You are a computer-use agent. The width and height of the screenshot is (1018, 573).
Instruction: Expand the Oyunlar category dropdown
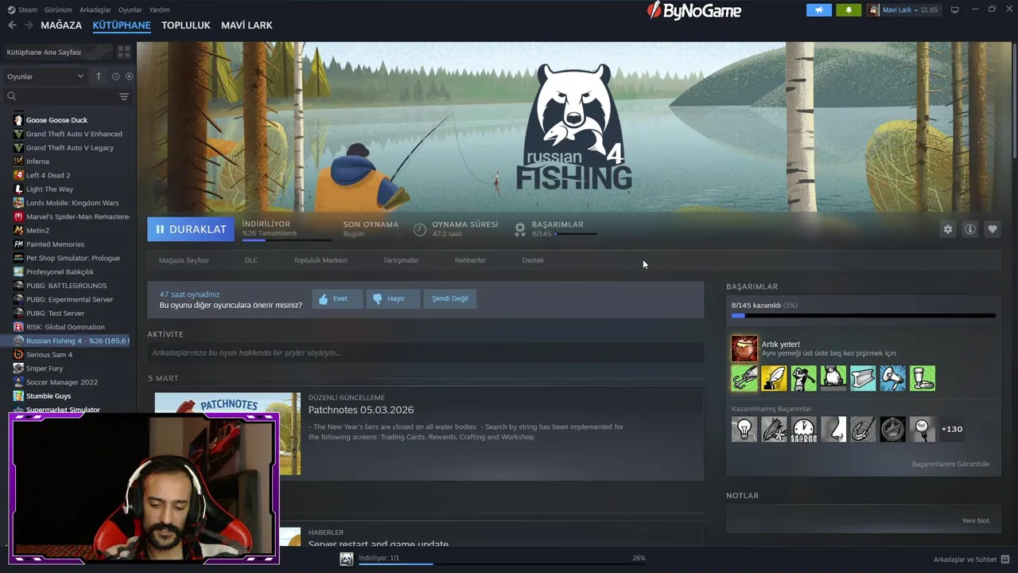(x=46, y=76)
